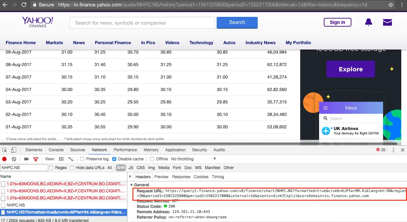Screen dimensions: 407x222
Task: Click the 62,12,872 volume value
Action: coord(277,65)
